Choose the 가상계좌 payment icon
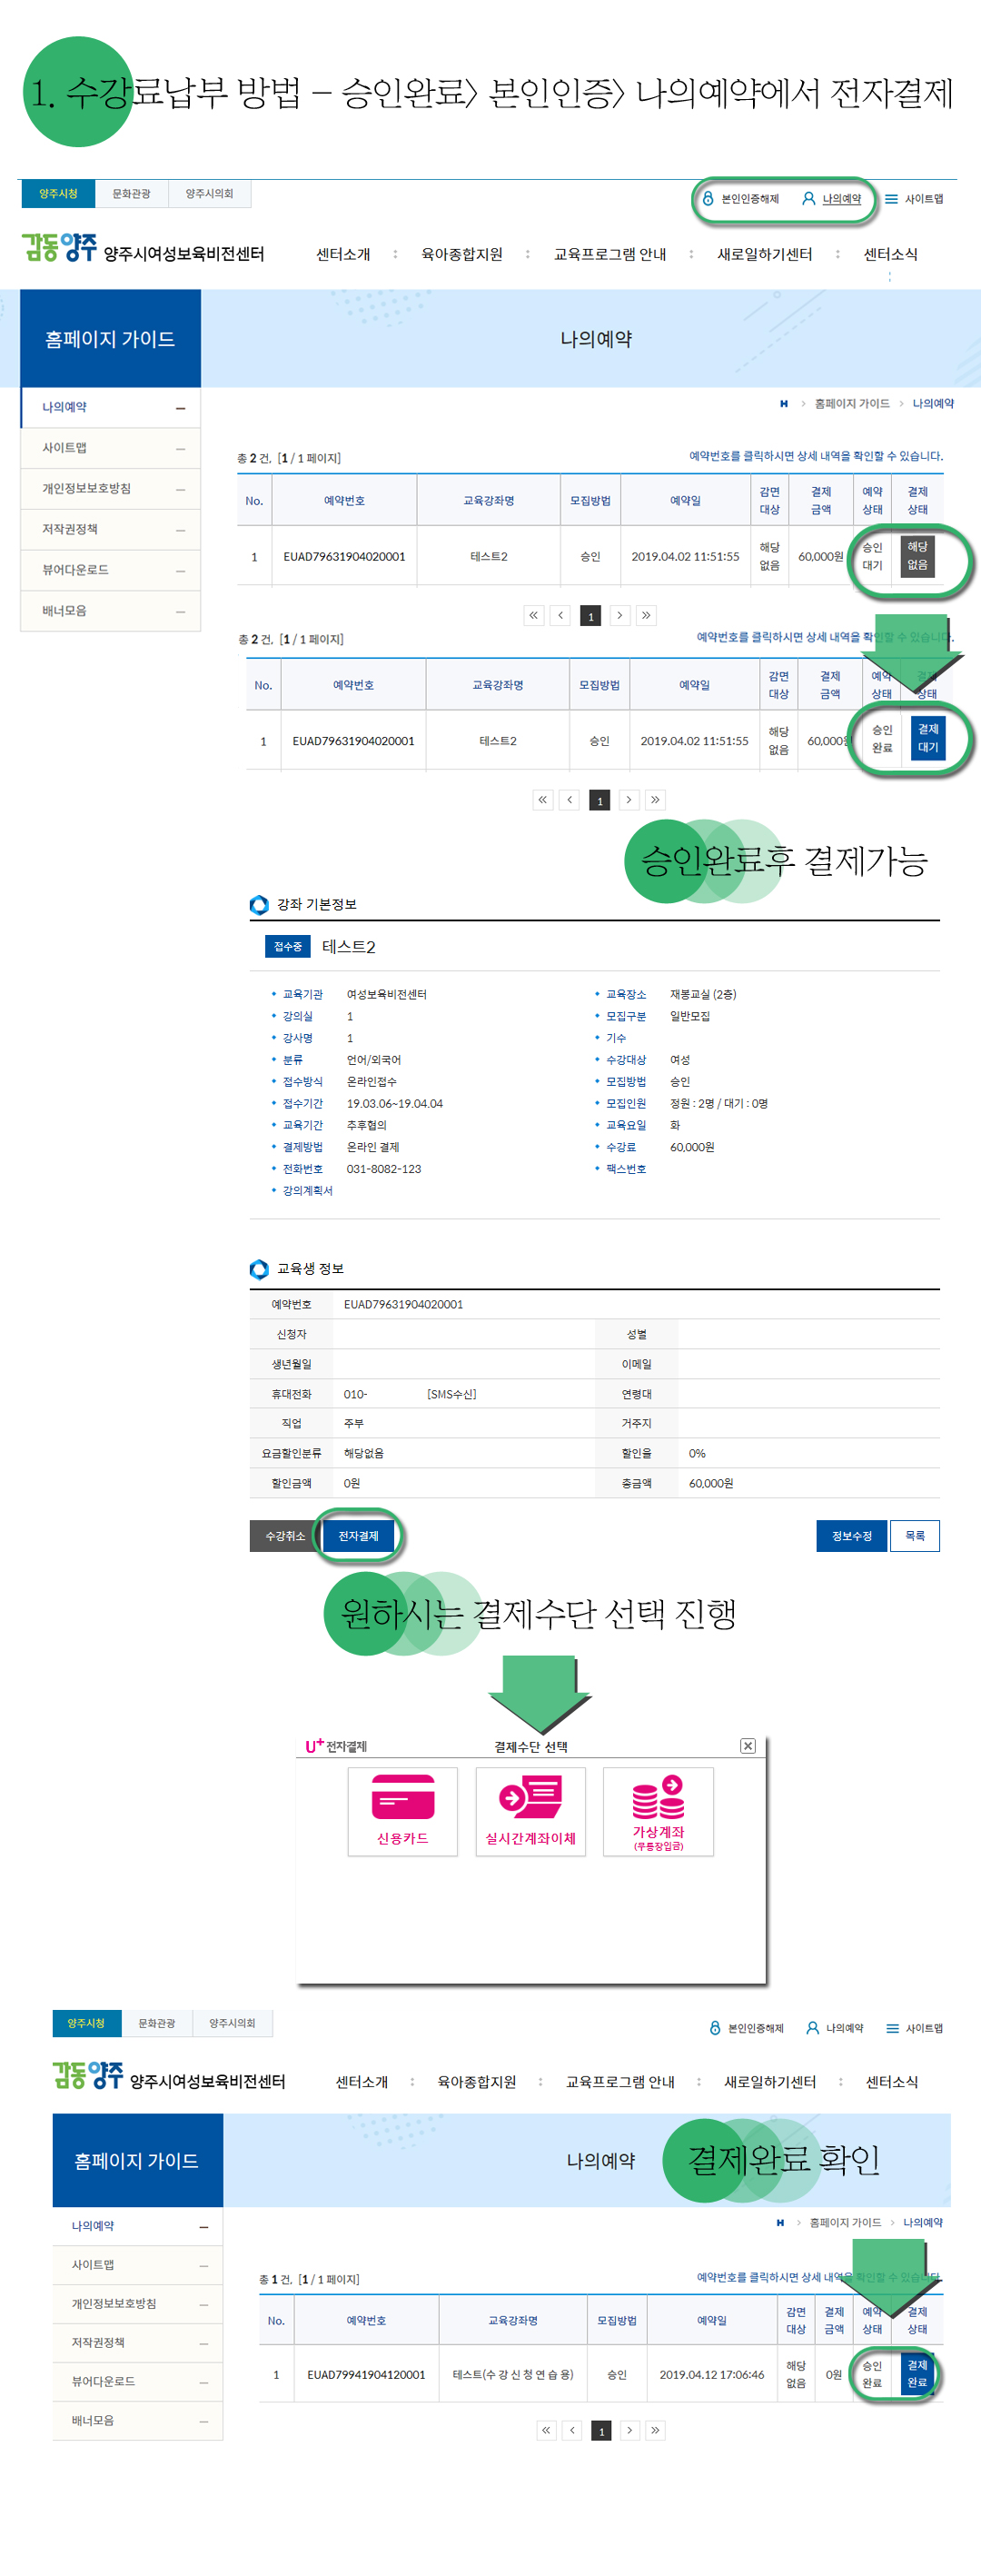 click(658, 1811)
